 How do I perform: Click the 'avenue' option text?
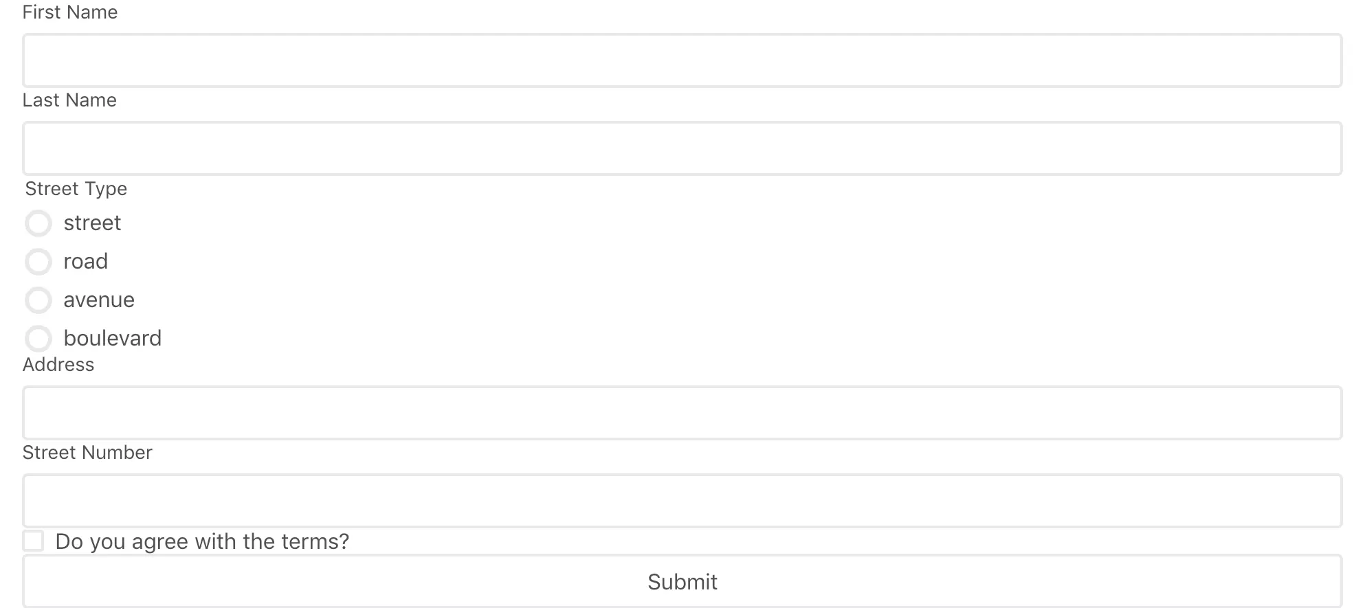(x=99, y=300)
